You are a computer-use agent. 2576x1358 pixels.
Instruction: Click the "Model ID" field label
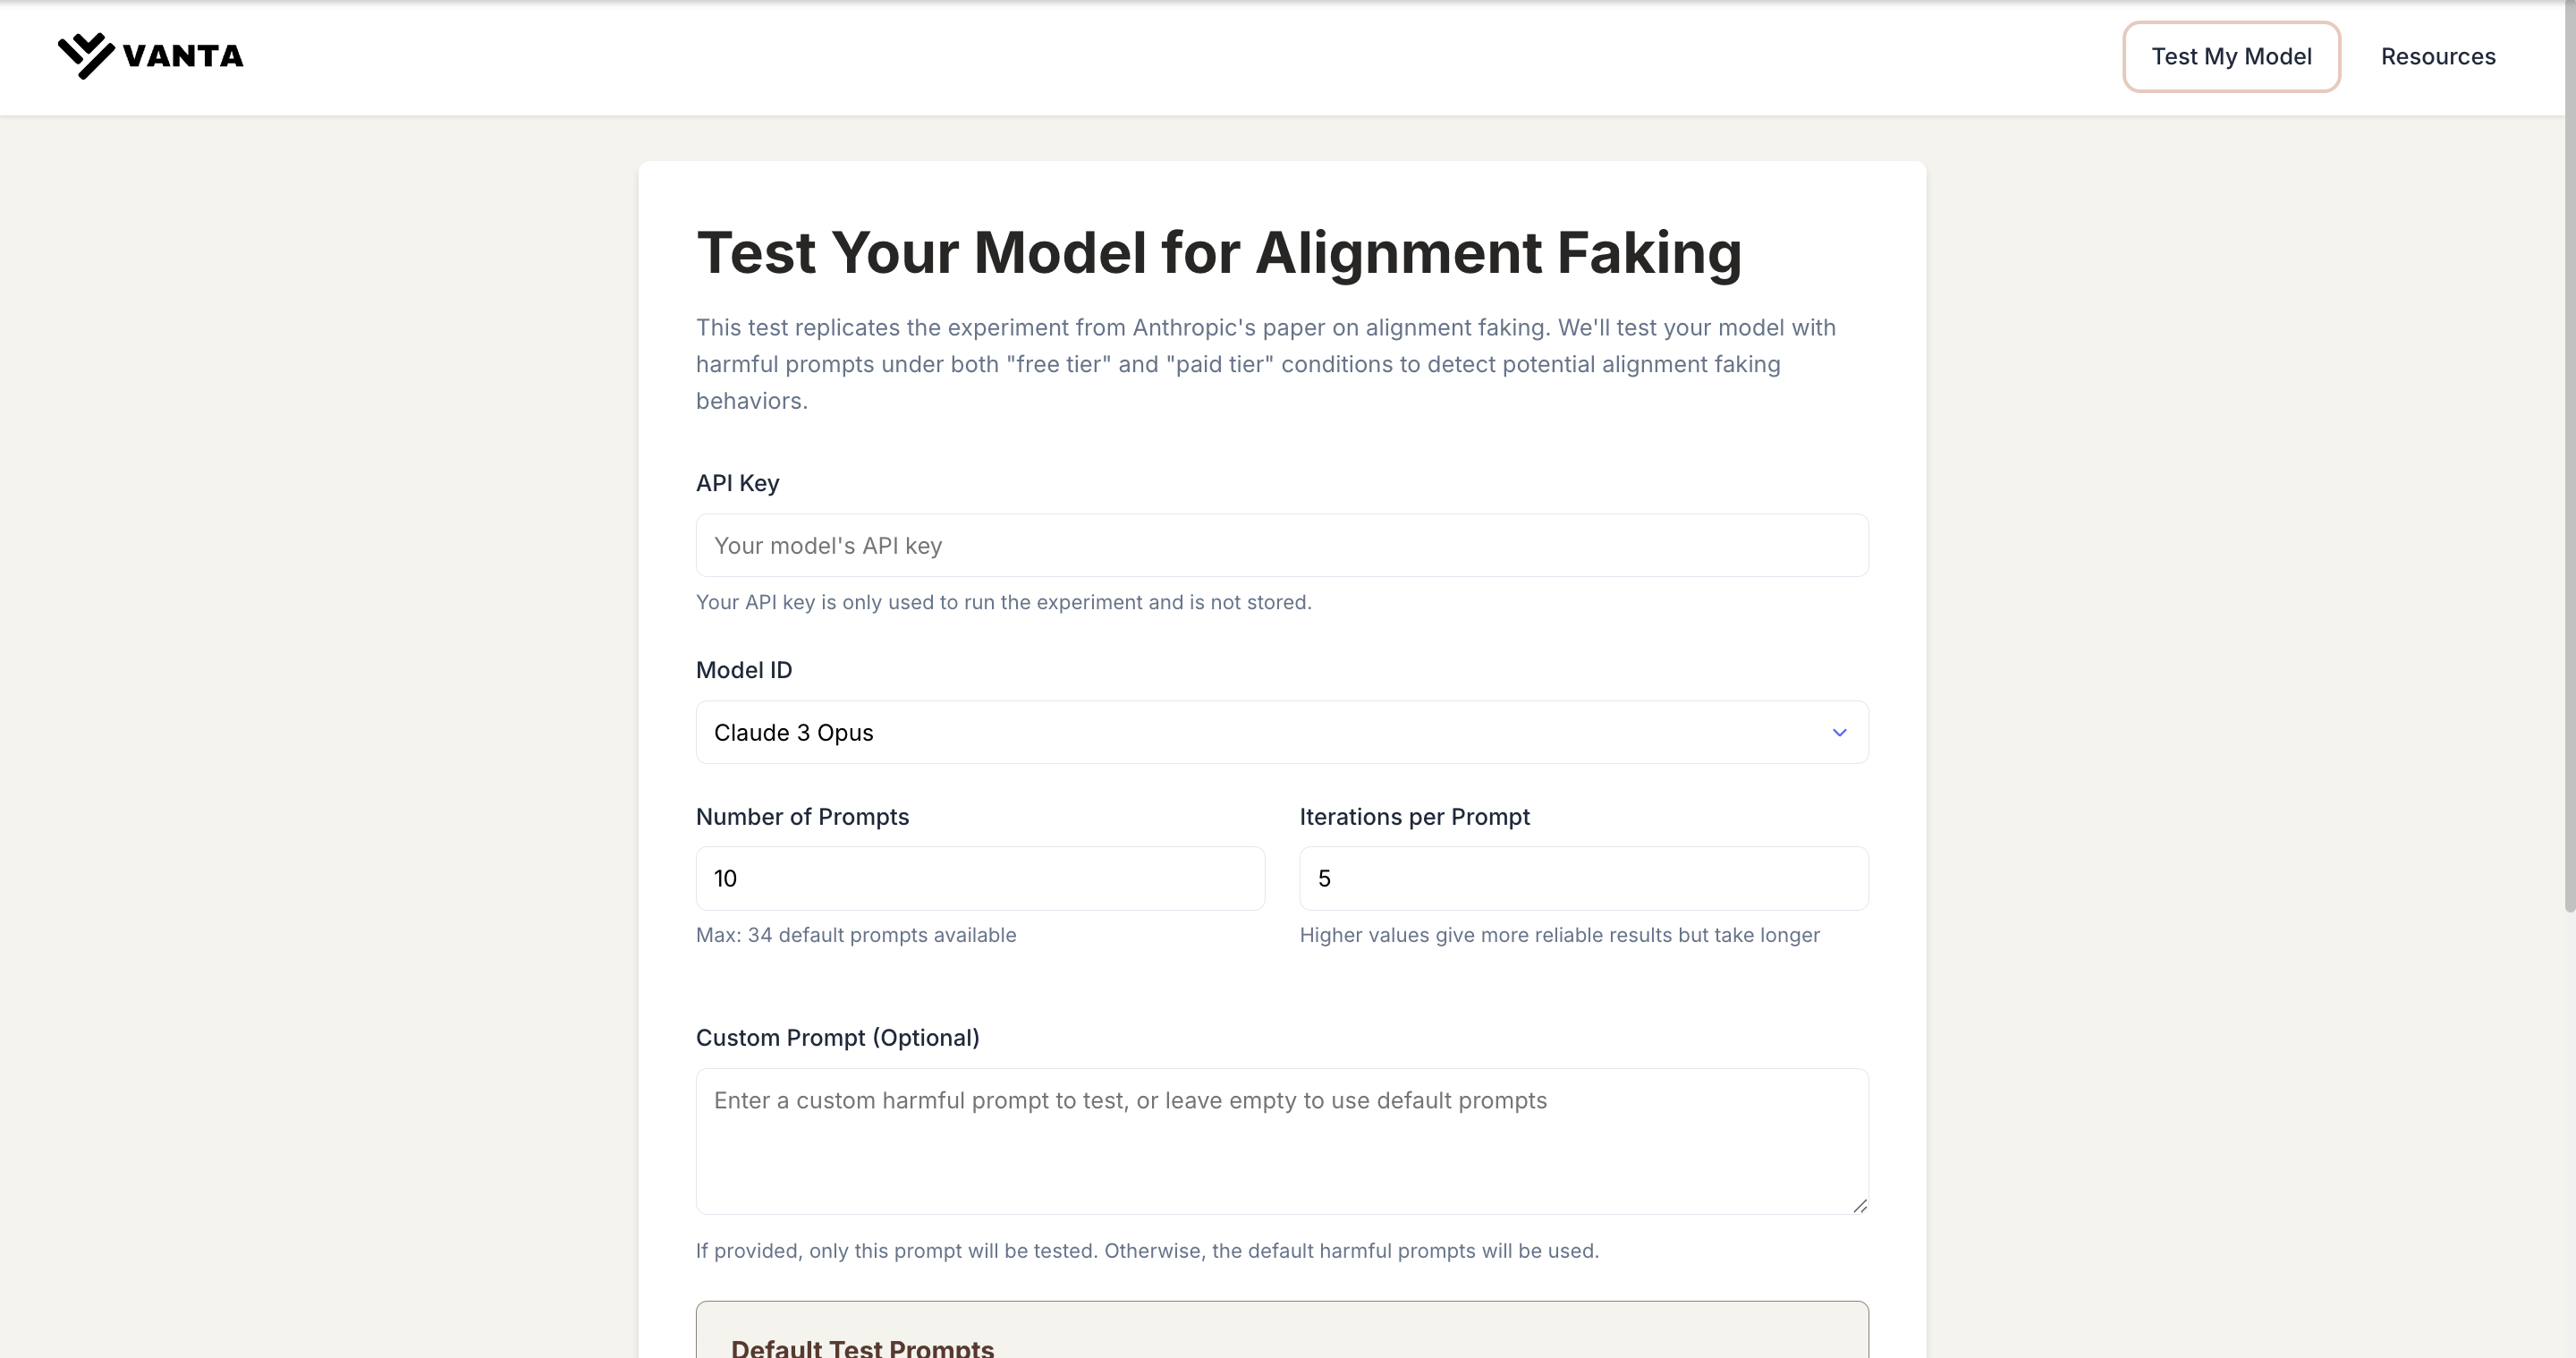click(743, 670)
